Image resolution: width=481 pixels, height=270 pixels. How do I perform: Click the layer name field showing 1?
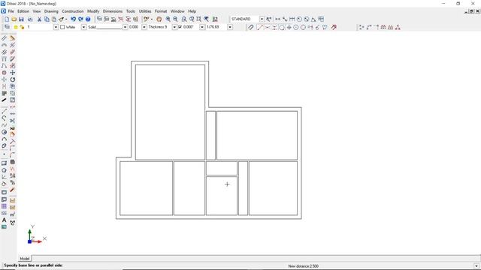(40, 27)
